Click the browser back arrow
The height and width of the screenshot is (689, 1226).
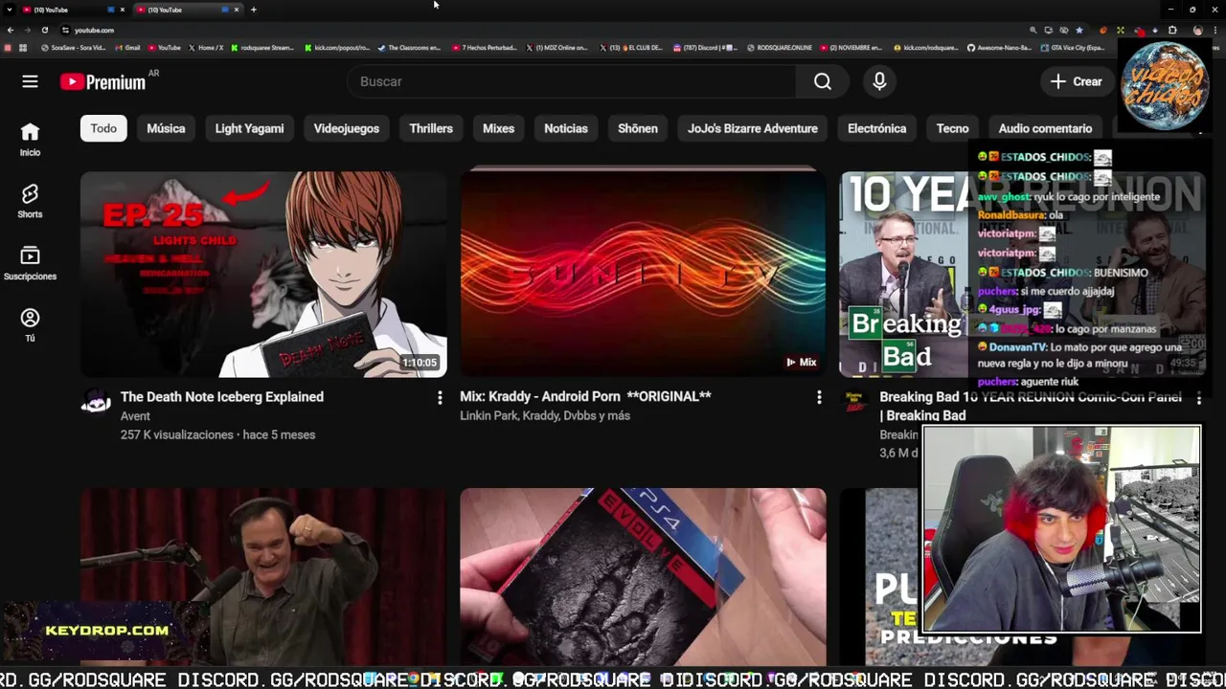pyautogui.click(x=11, y=30)
